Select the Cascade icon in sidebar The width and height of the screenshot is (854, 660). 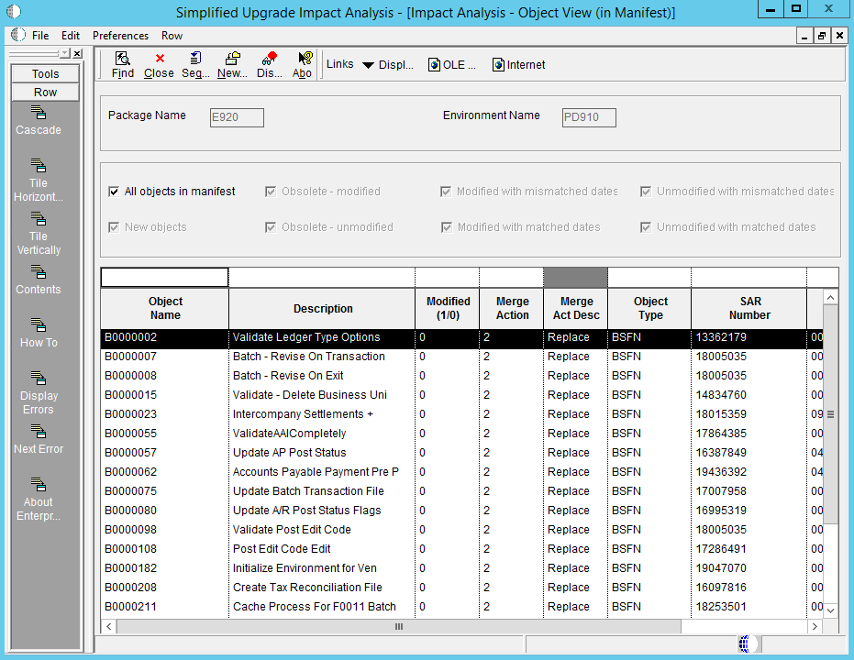pyautogui.click(x=39, y=113)
